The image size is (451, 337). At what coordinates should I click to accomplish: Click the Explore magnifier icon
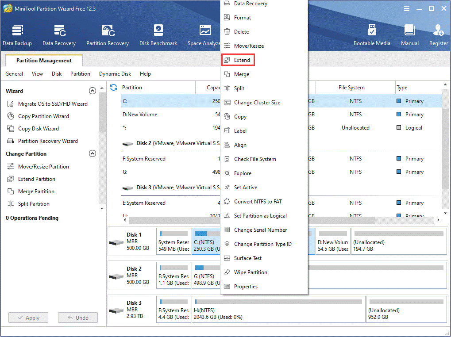227,173
